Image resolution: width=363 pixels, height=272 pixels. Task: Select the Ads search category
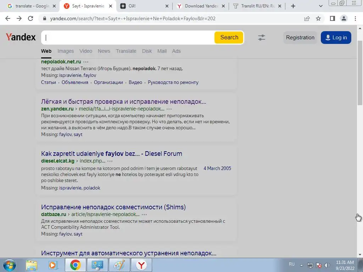pos(176,51)
